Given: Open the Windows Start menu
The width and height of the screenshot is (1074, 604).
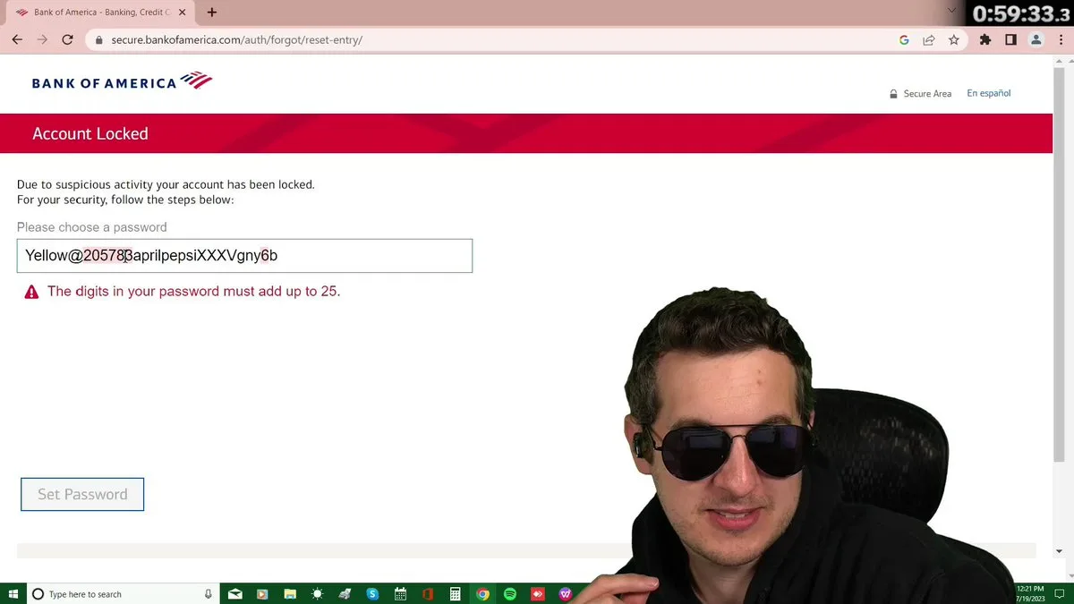Looking at the screenshot, I should tap(13, 594).
